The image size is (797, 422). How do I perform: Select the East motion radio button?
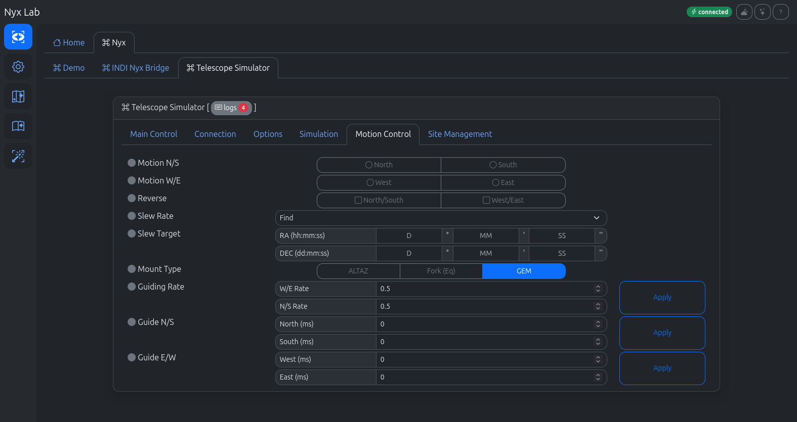coord(496,182)
